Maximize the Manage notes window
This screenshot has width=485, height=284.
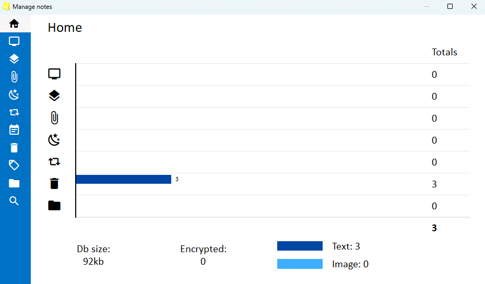(450, 7)
